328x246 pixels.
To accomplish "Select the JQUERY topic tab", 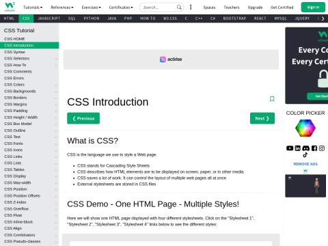I will click(302, 18).
